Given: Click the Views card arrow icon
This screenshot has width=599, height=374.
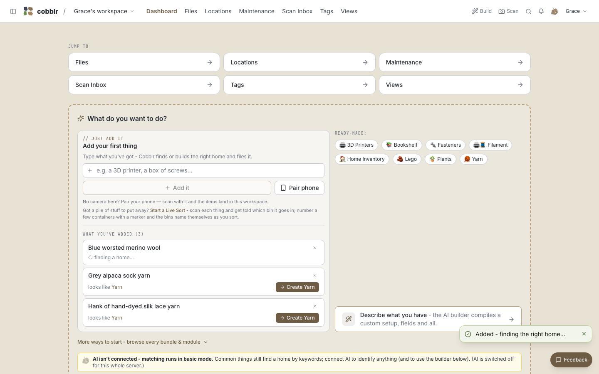Looking at the screenshot, I should 520,85.
